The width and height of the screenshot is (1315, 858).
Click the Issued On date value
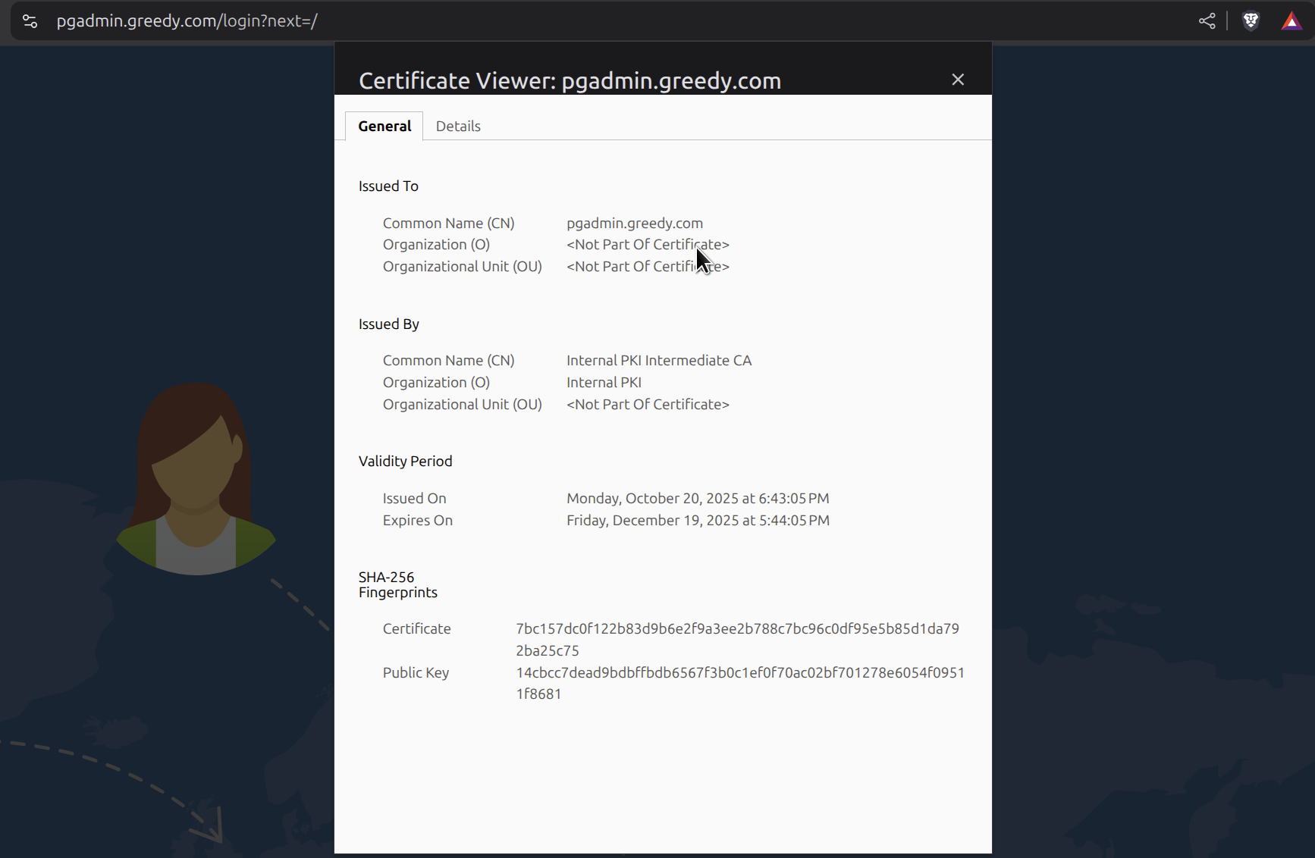697,498
